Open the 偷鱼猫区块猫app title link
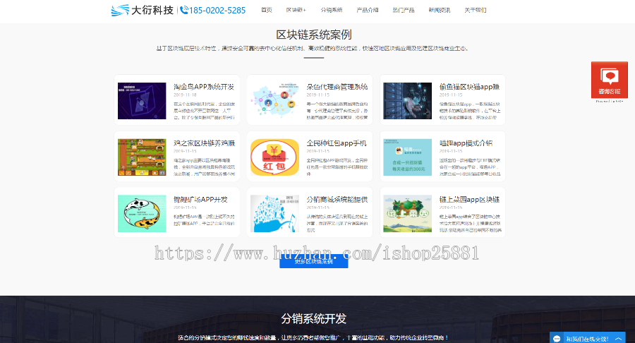635x343 pixels. pyautogui.click(x=470, y=87)
